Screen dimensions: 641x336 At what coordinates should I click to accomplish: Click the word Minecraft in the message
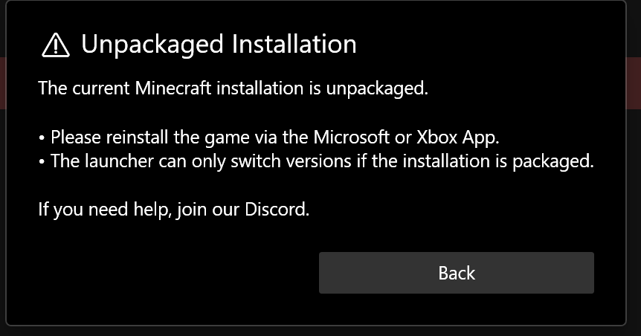[173, 89]
